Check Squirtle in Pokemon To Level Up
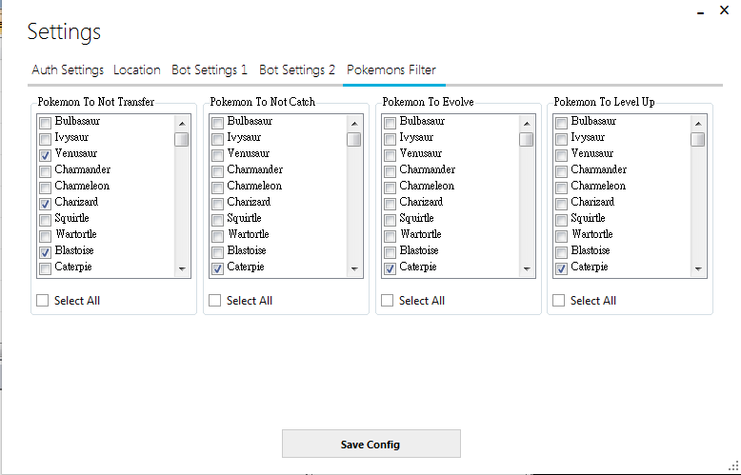The height and width of the screenshot is (475, 741). tap(562, 219)
